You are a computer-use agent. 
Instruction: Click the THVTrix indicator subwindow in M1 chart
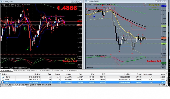(39, 62)
